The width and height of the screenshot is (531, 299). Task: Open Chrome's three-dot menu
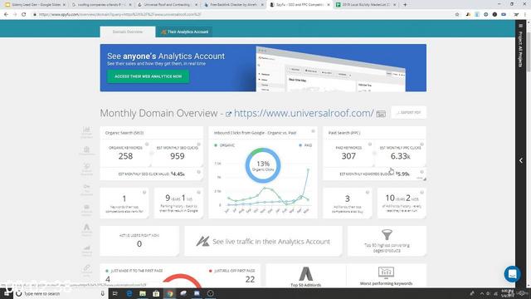click(525, 15)
